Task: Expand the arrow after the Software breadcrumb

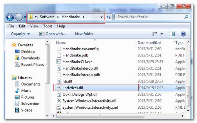Action: 58,17
